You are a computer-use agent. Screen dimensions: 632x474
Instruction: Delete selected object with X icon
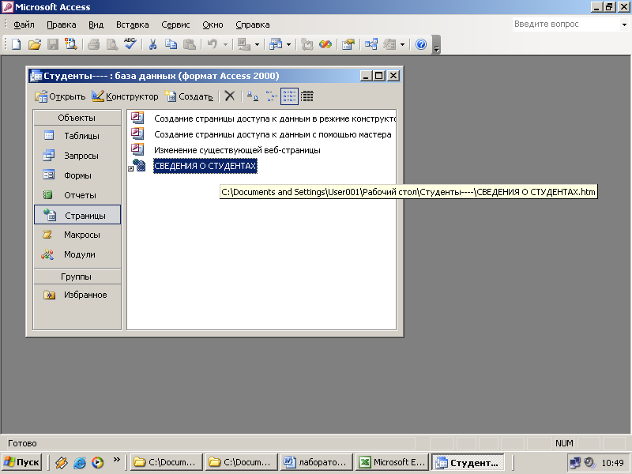230,96
